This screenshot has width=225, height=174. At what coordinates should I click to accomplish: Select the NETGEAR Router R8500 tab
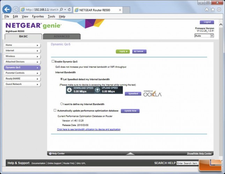click(x=98, y=10)
